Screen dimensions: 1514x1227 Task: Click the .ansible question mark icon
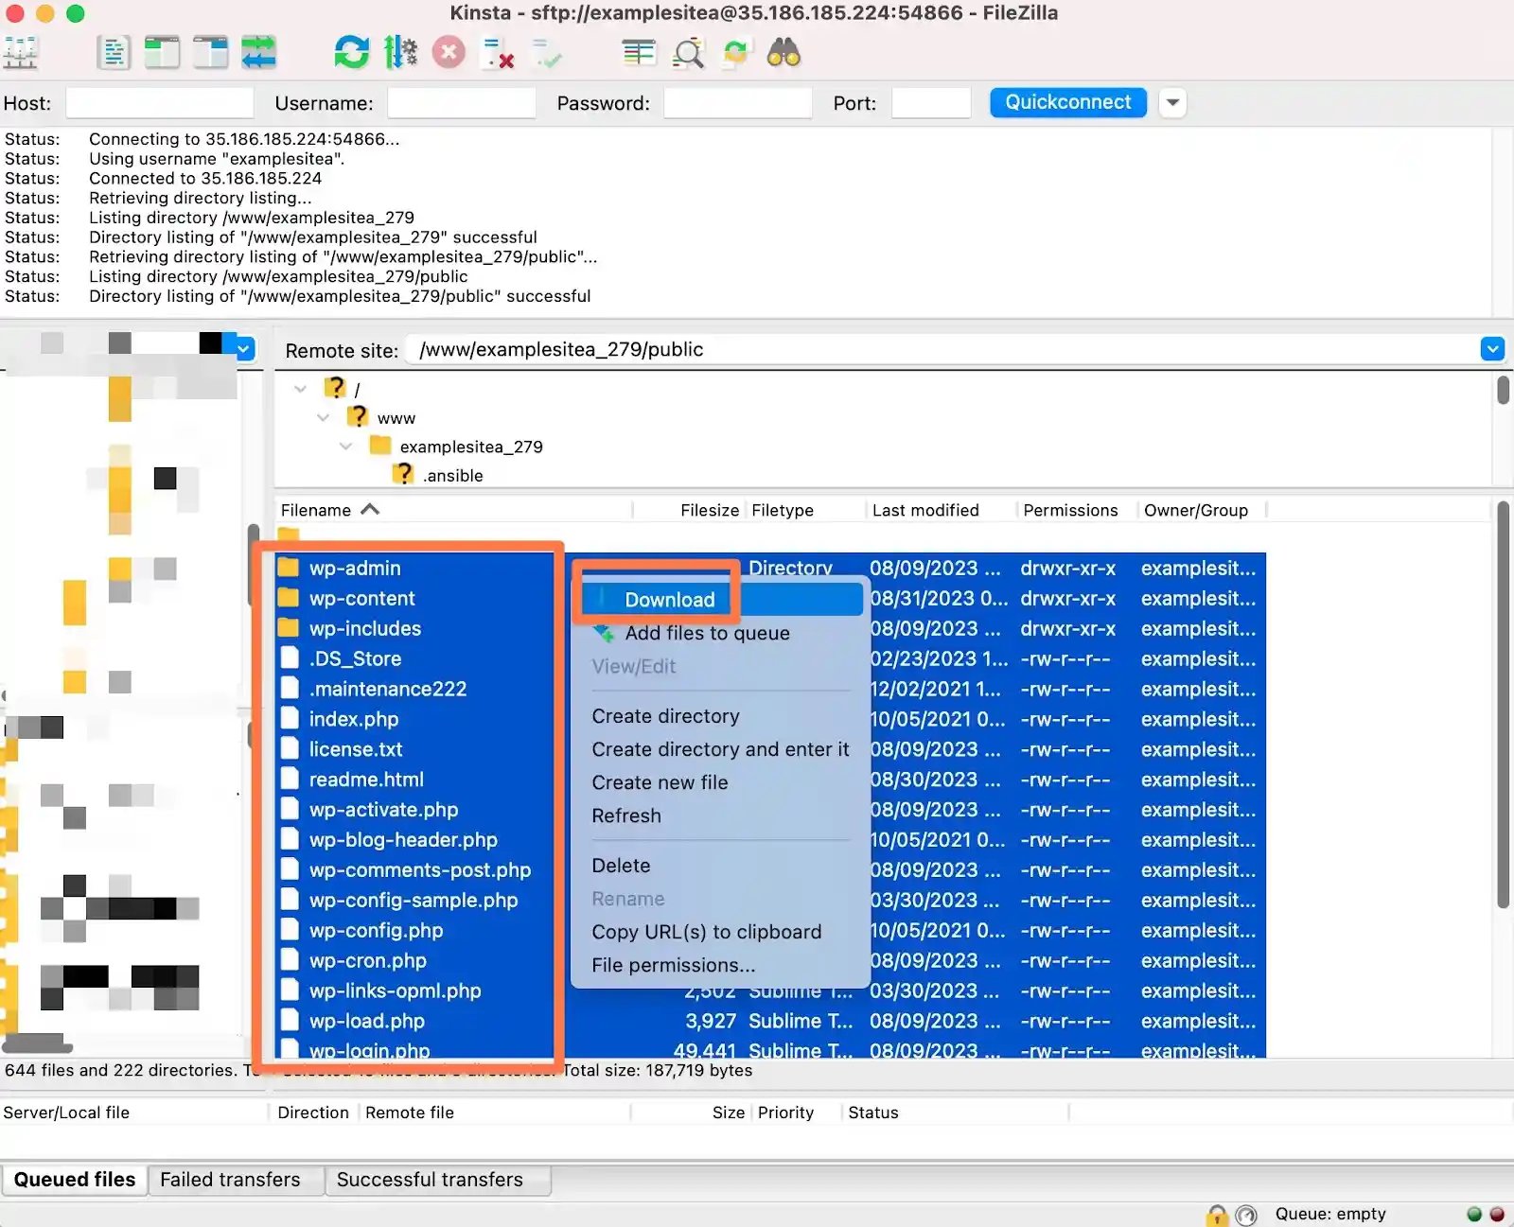click(x=404, y=473)
